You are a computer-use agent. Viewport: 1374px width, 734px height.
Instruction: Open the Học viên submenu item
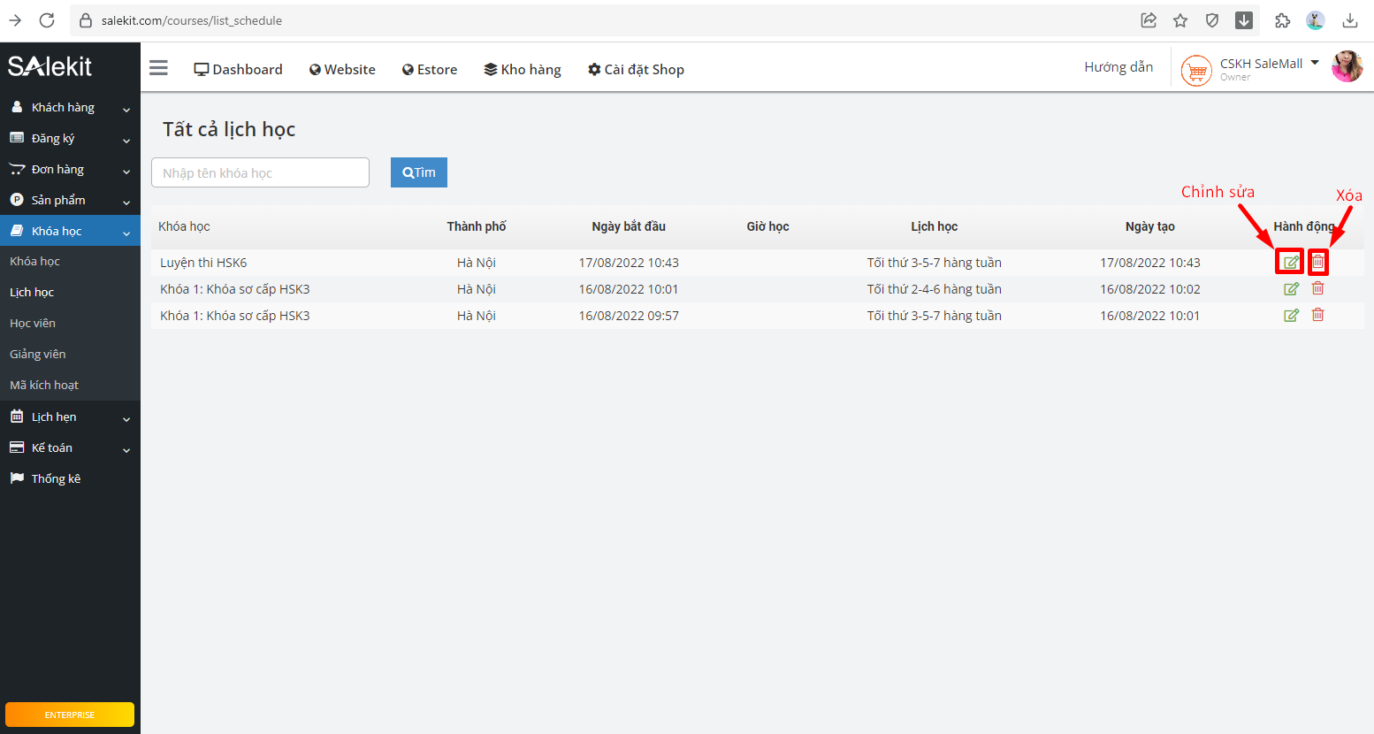(x=33, y=323)
